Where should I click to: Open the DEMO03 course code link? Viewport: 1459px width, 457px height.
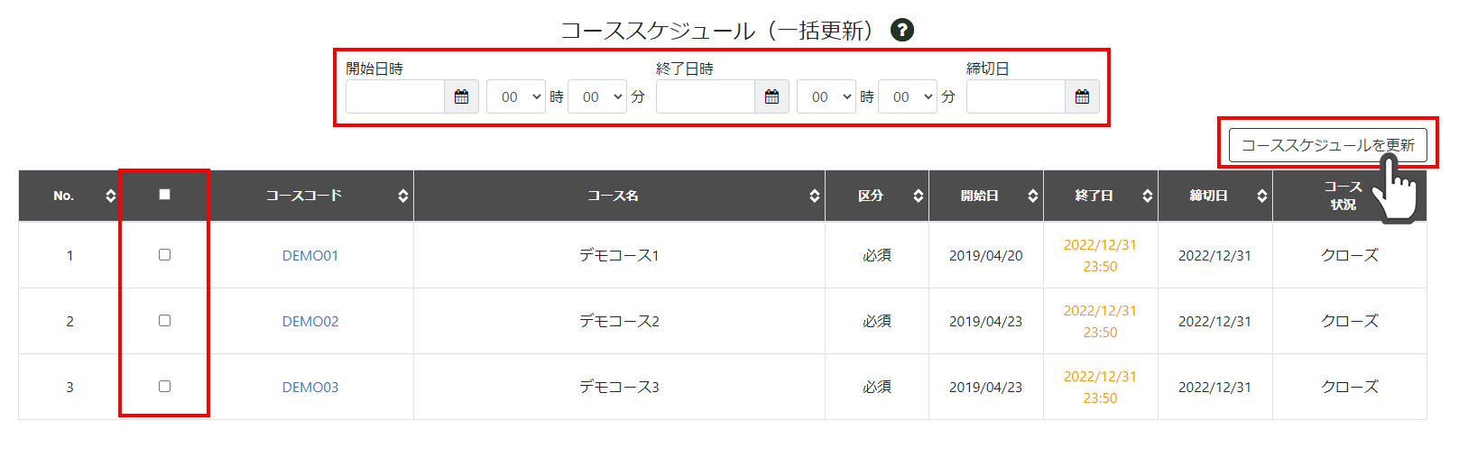coord(310,387)
